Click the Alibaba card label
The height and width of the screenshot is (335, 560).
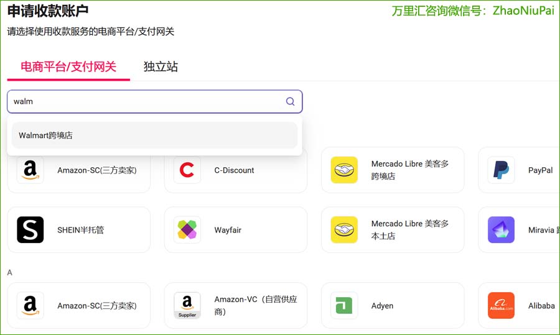[541, 306]
